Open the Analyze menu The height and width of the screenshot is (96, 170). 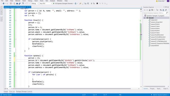tap(53, 1)
